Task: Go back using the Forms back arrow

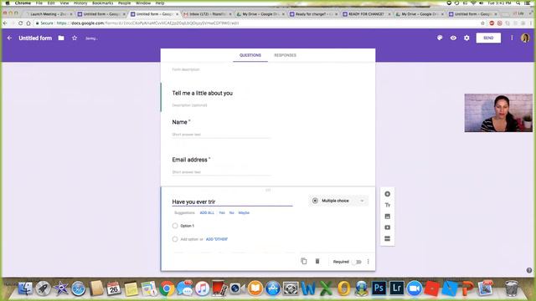Action: point(9,38)
